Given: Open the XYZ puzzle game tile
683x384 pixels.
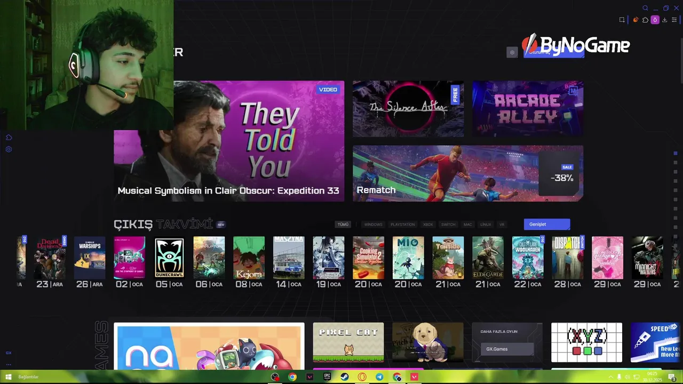Looking at the screenshot, I should click(x=586, y=342).
